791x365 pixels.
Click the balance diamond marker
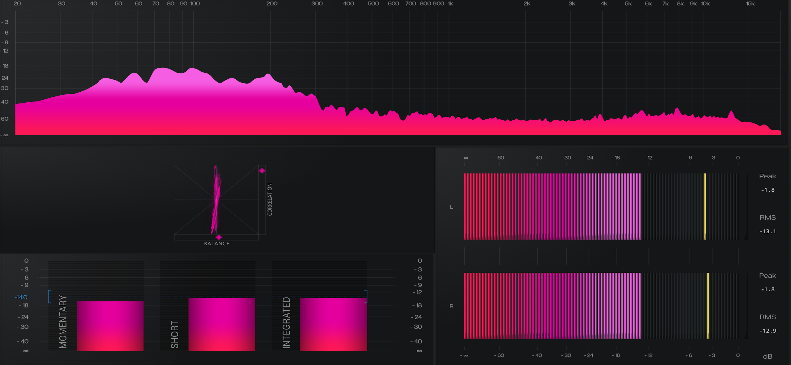[219, 237]
